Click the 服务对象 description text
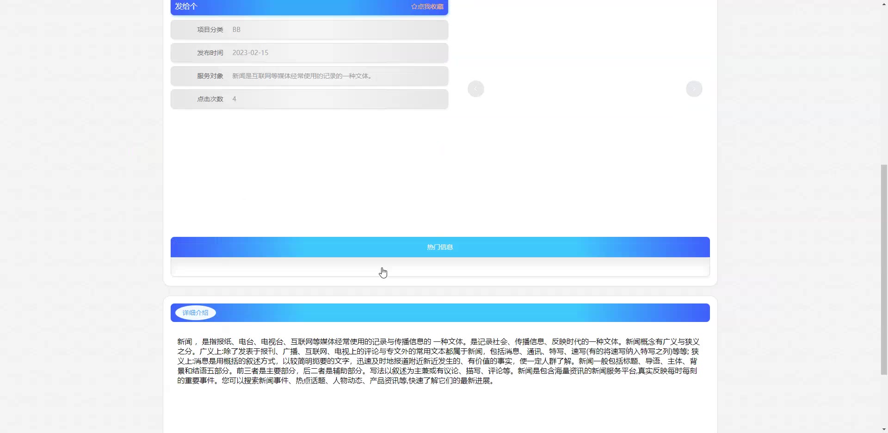Screen dimensions: 888x433 click(303, 76)
